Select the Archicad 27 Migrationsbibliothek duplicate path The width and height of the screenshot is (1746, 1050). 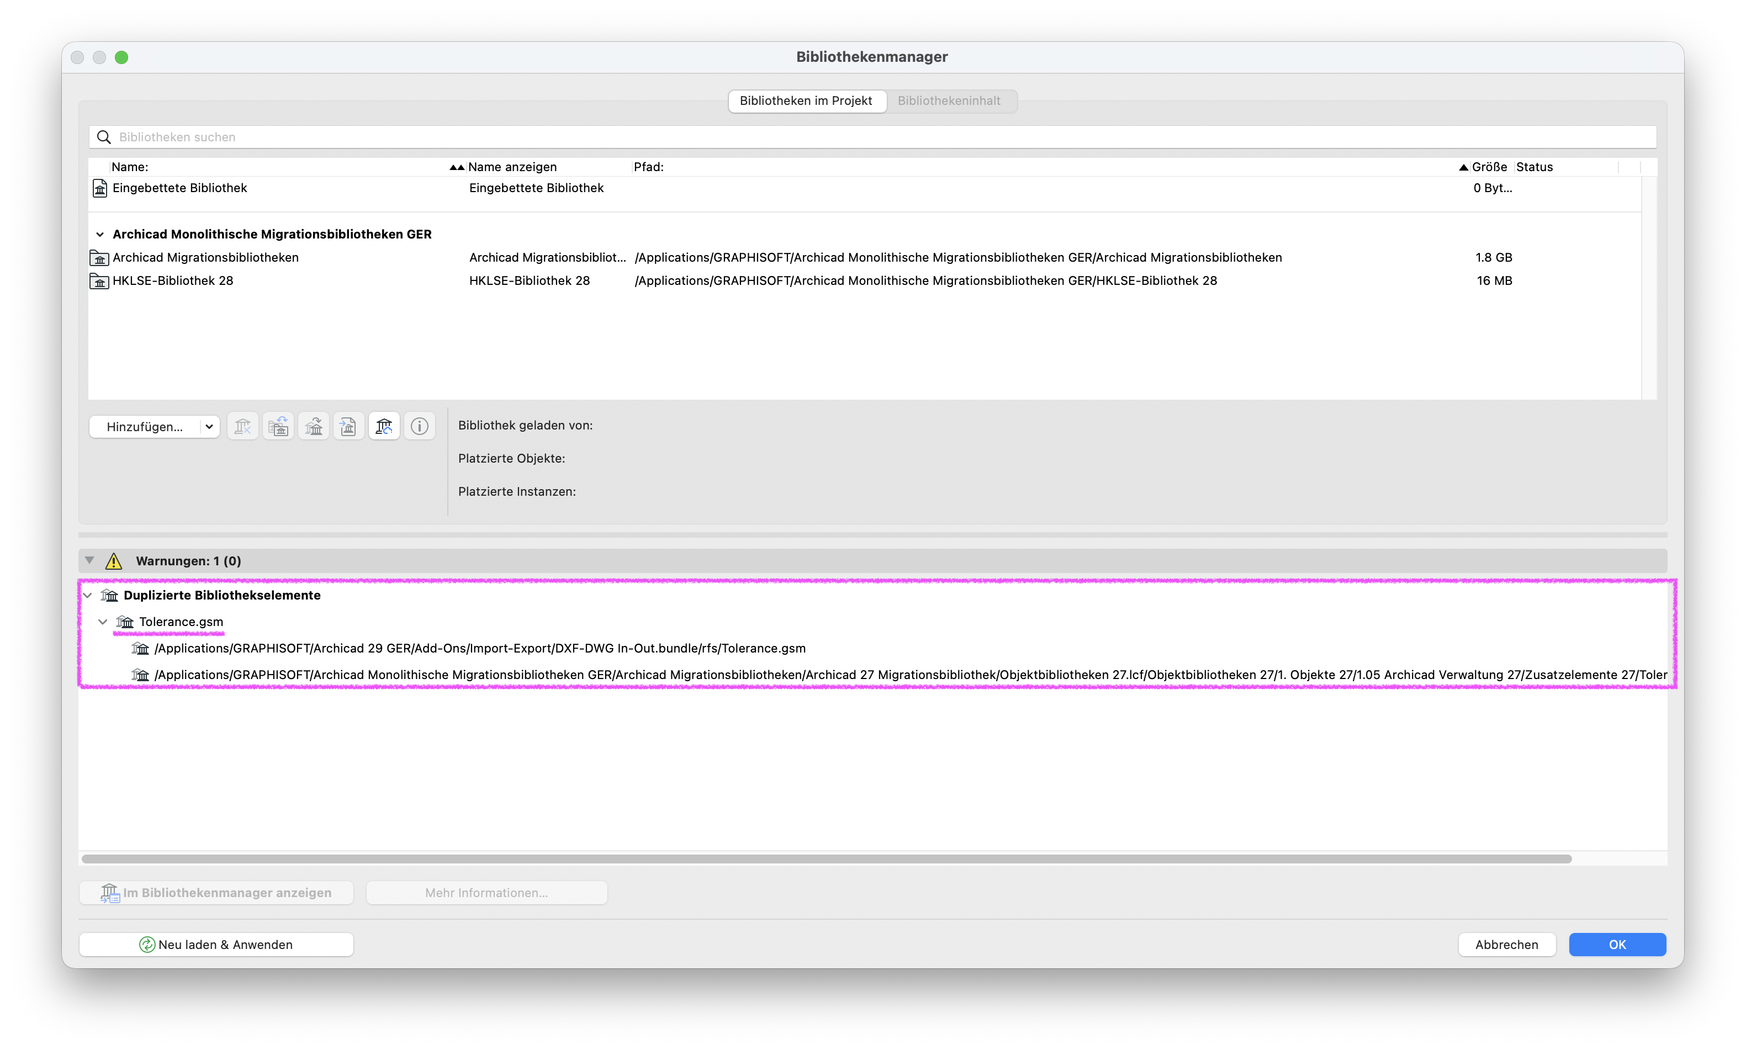tap(911, 675)
